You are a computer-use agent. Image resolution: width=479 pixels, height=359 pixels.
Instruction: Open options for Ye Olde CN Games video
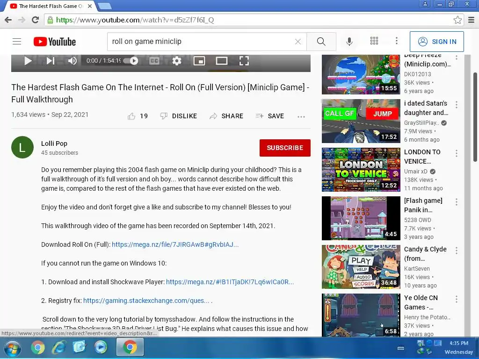[x=457, y=299]
